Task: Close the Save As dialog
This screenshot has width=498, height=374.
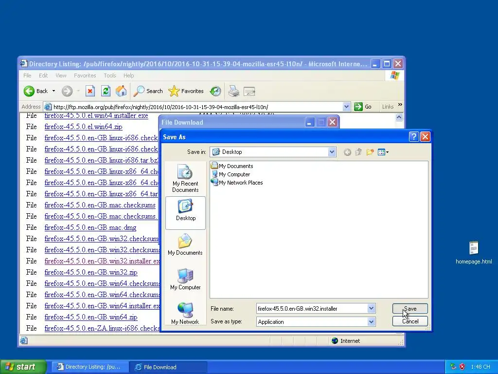Action: 425,137
